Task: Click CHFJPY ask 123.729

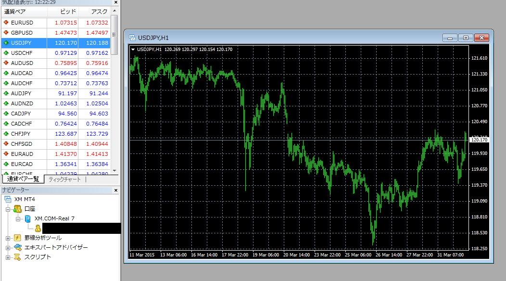Action: point(97,134)
